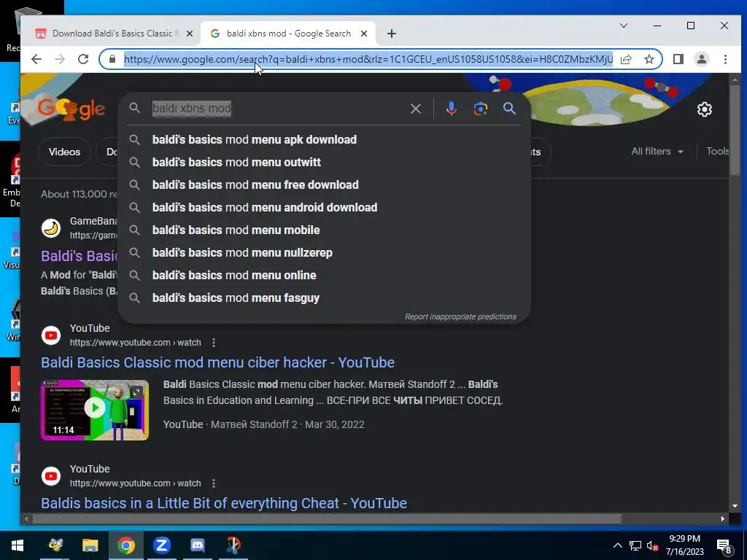Open a new tab with plus button
This screenshot has height=560, width=747.
click(x=392, y=34)
